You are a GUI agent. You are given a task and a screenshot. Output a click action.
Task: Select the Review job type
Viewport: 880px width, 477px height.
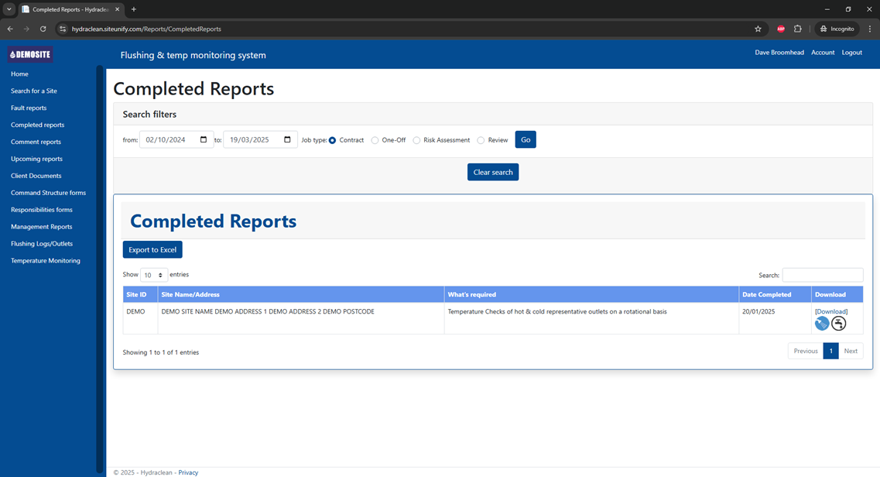481,140
